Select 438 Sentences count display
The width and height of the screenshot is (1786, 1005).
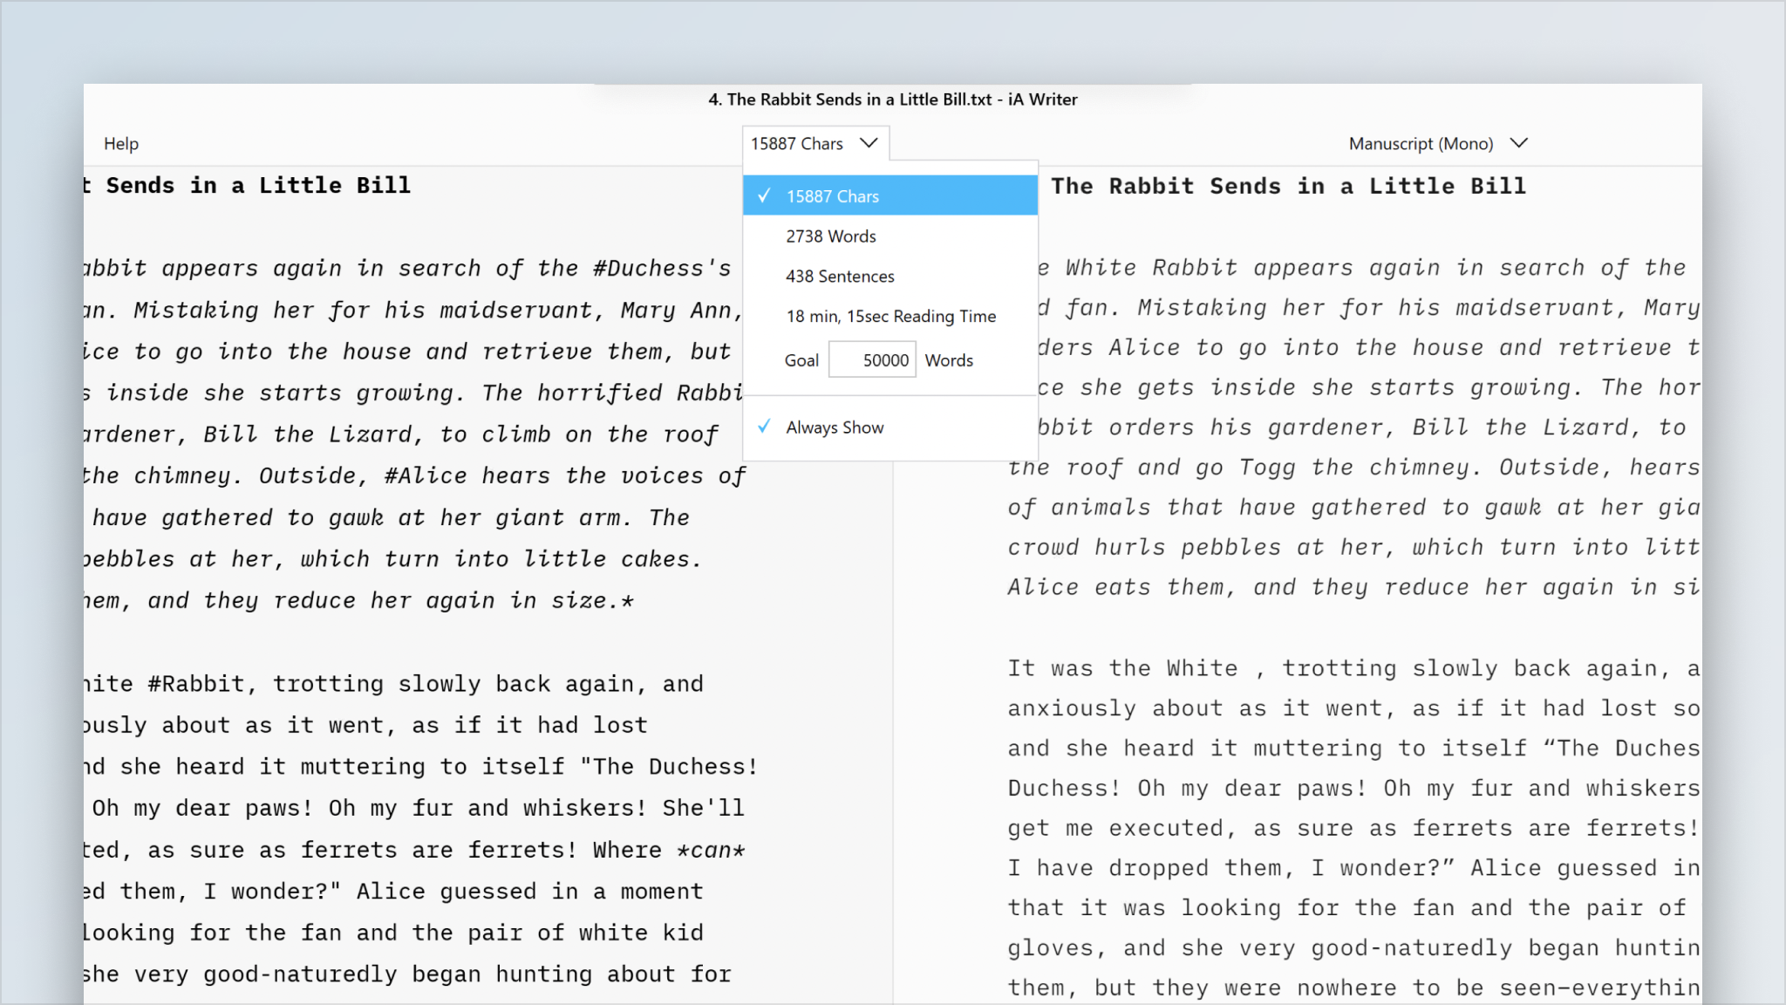tap(841, 275)
